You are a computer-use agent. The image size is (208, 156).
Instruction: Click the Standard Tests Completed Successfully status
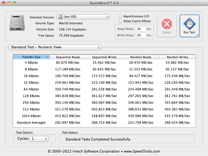pos(98,139)
